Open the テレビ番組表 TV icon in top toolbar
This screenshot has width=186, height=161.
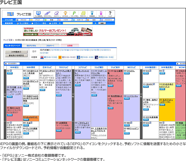(38, 14)
